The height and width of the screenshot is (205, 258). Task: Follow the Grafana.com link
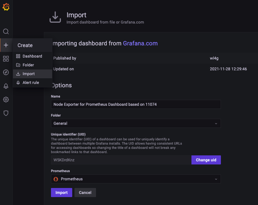(140, 43)
